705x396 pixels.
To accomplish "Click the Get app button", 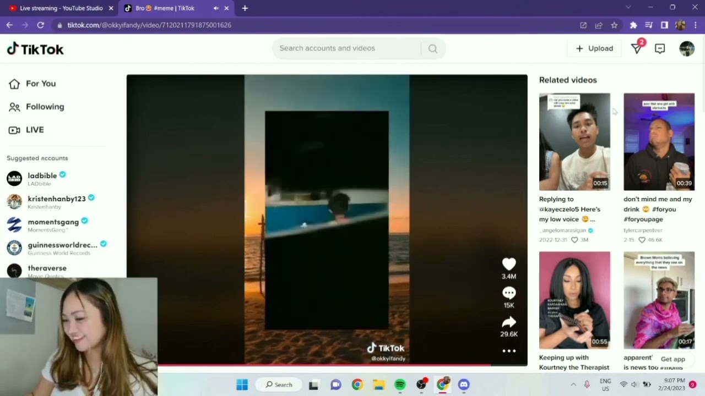I will (673, 359).
